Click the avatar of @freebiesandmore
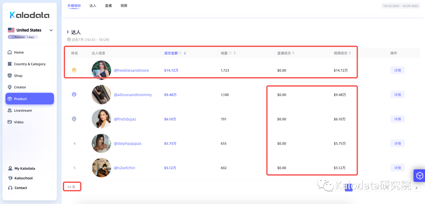Image resolution: width=425 pixels, height=204 pixels. pyautogui.click(x=102, y=70)
